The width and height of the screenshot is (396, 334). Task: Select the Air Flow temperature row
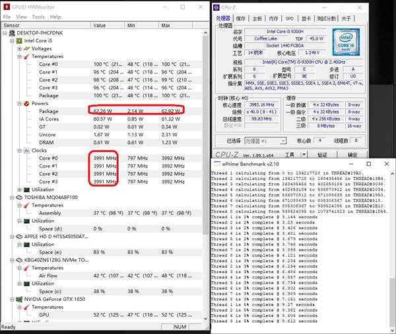(x=114, y=276)
